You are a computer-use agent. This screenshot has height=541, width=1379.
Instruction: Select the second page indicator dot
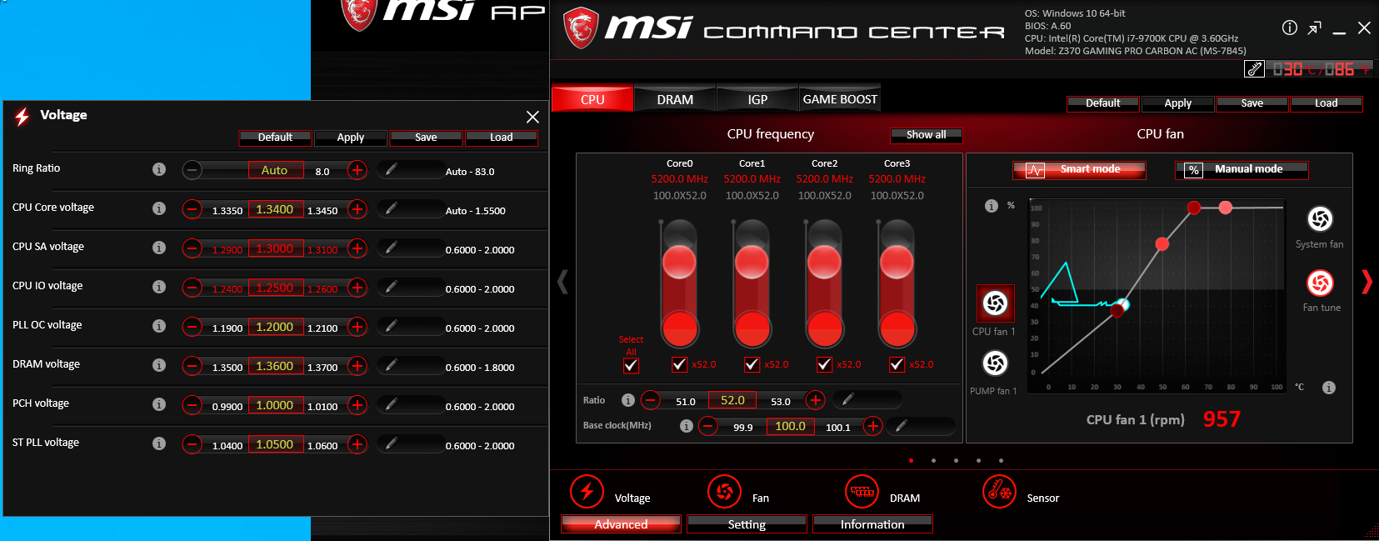[933, 460]
